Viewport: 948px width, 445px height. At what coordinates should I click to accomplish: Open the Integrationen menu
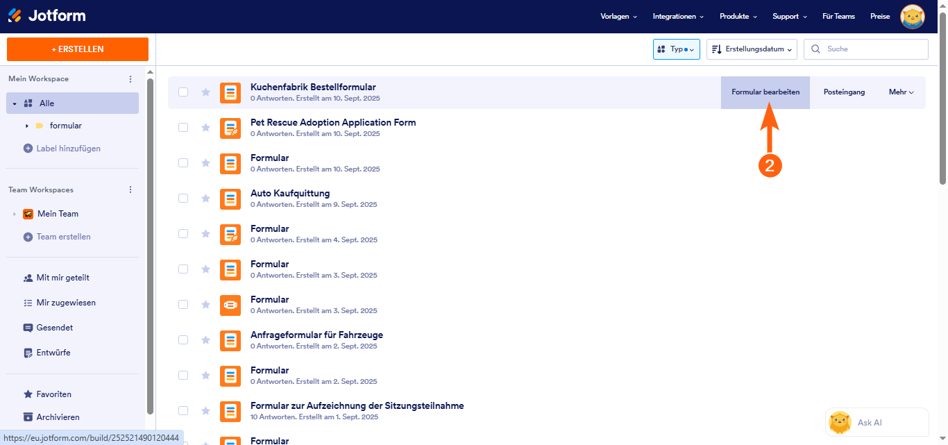[678, 16]
